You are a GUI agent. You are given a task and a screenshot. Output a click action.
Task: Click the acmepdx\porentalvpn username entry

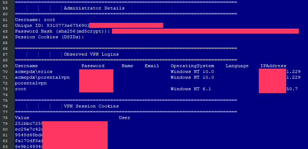coord(42,77)
